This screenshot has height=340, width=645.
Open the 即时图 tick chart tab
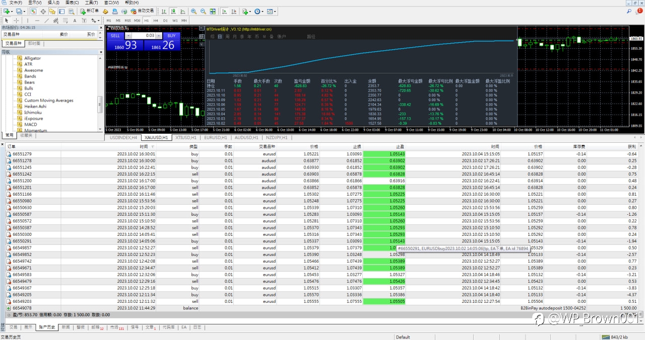point(34,43)
